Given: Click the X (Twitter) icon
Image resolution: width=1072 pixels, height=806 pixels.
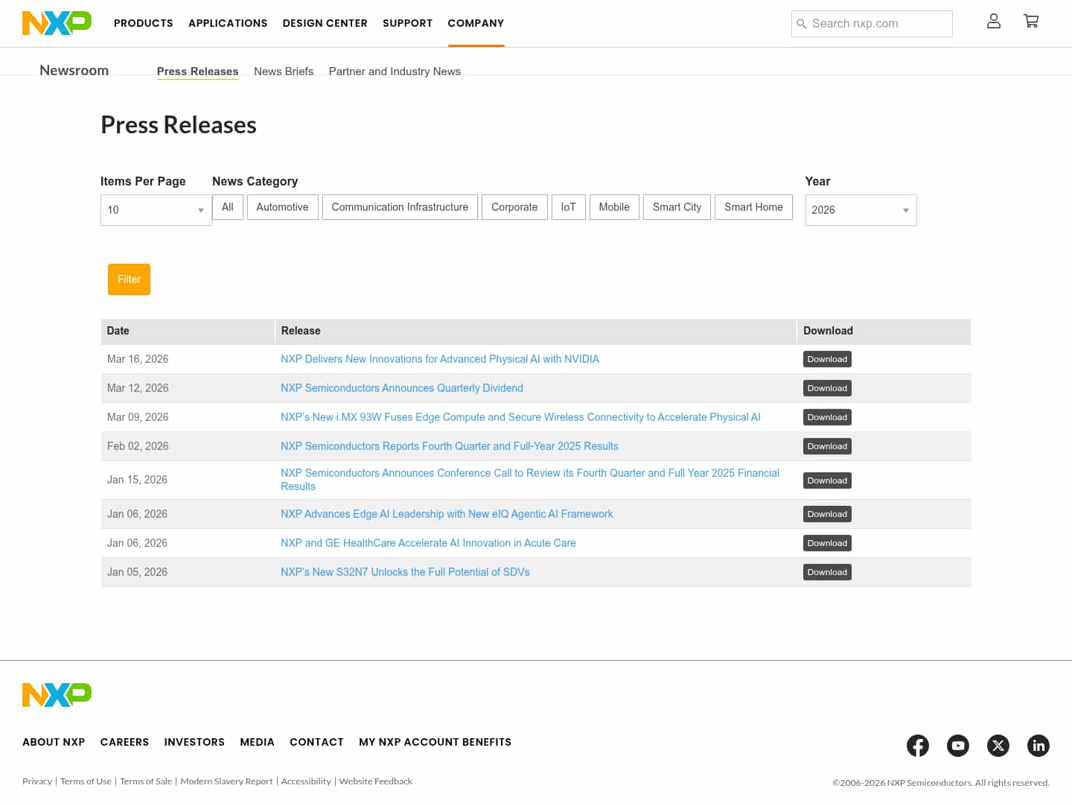Looking at the screenshot, I should point(998,745).
